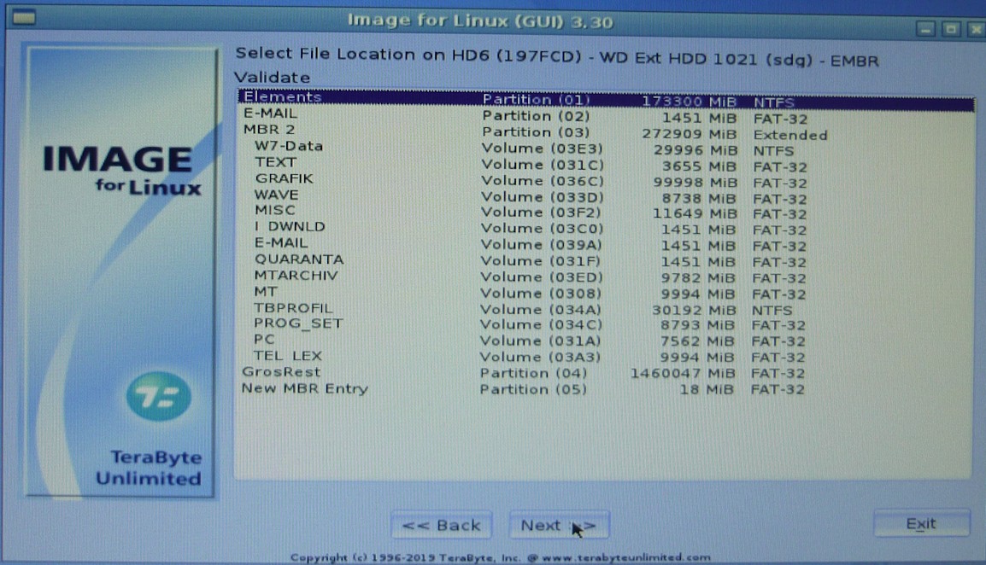986x565 pixels.
Task: Click the 'Volume (036C)' identifier
Action: coord(542,181)
